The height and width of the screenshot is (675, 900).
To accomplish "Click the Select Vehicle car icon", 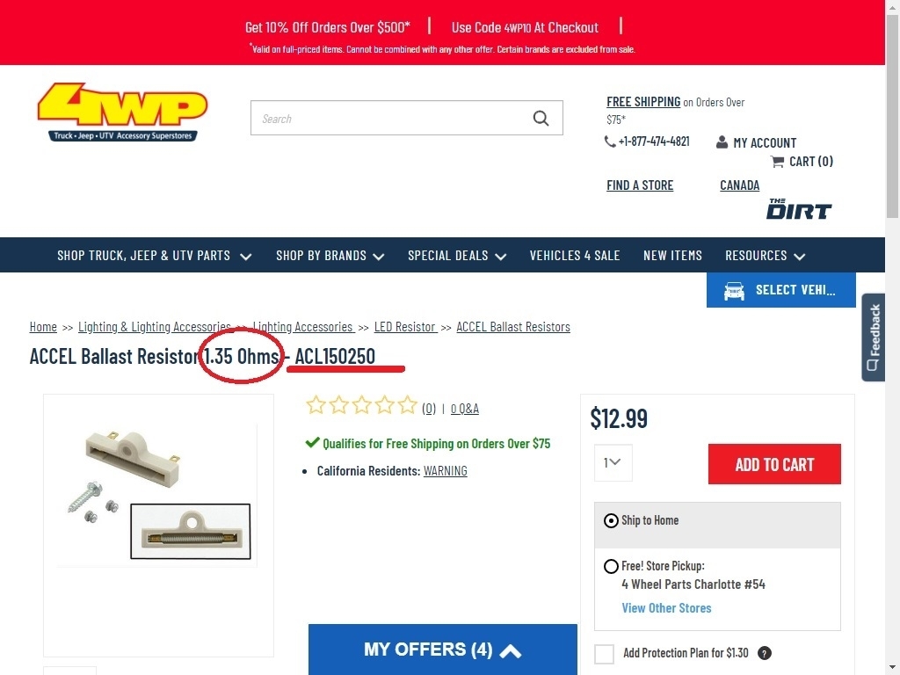I will point(734,291).
